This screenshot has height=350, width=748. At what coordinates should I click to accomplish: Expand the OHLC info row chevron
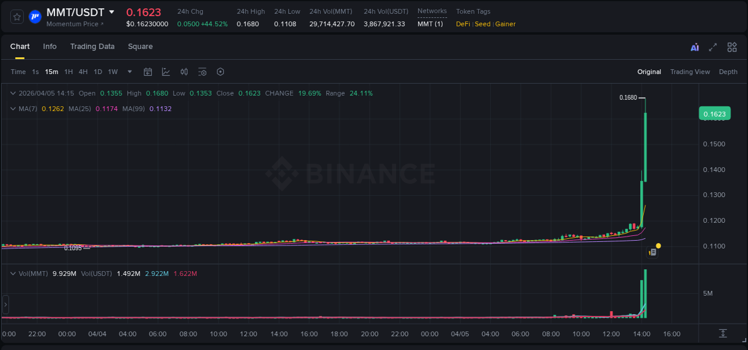[x=12, y=93]
